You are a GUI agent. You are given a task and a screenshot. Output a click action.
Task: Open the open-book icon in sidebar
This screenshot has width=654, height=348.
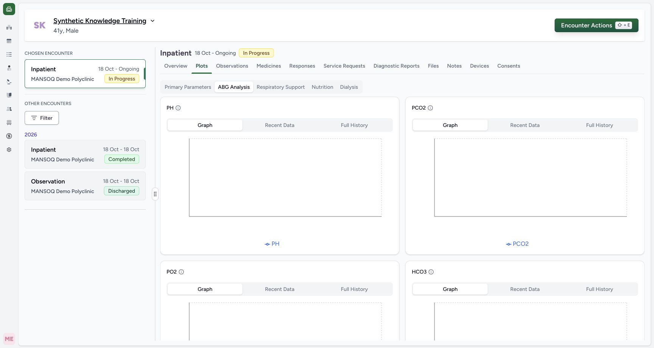[9, 95]
